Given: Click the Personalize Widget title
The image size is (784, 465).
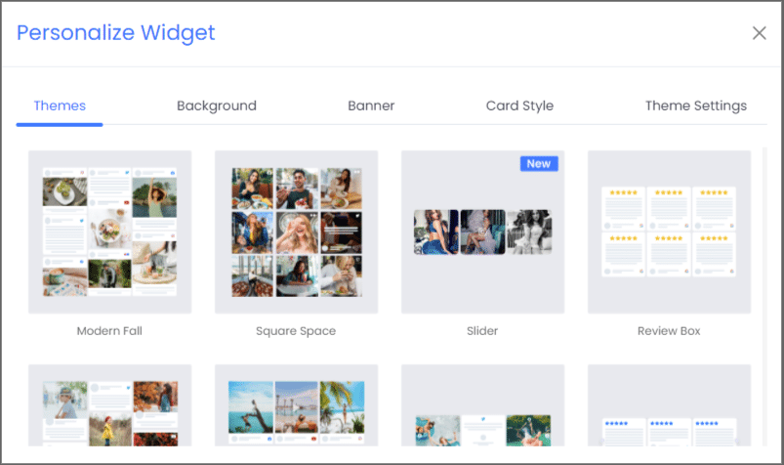Looking at the screenshot, I should click(116, 33).
